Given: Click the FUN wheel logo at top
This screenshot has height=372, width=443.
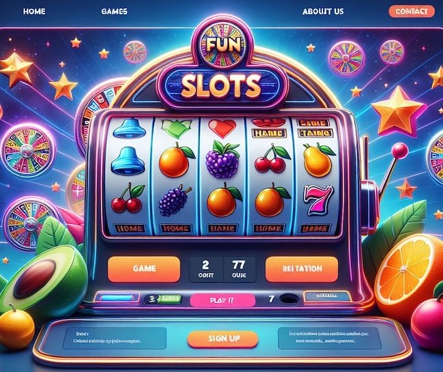Looking at the screenshot, I should pos(222,45).
